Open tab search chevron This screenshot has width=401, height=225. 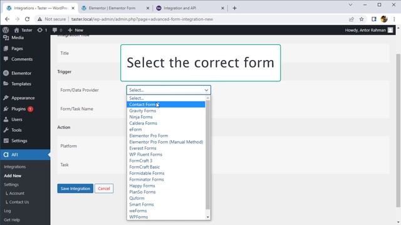pyautogui.click(x=350, y=4)
